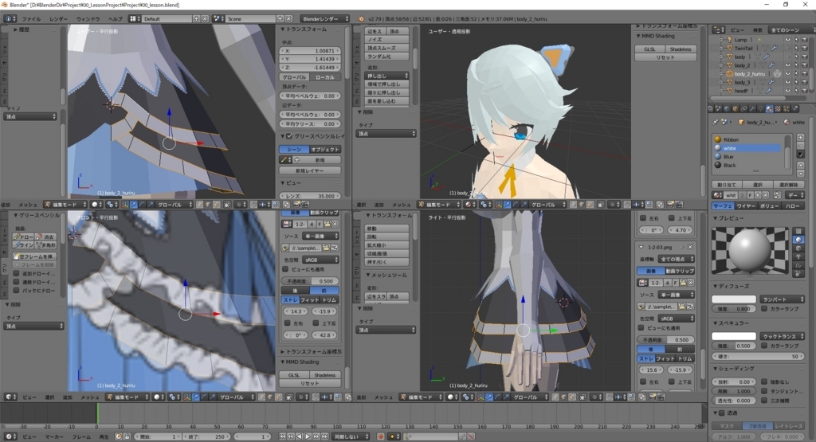The image size is (816, 442).
Task: Switch to the ワイヤー material type tab
Action: [745, 206]
